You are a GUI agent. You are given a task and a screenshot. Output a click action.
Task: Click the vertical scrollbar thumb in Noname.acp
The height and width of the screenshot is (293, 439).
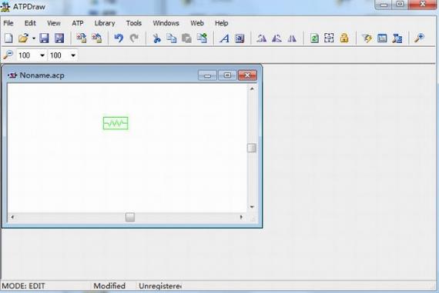click(x=252, y=148)
